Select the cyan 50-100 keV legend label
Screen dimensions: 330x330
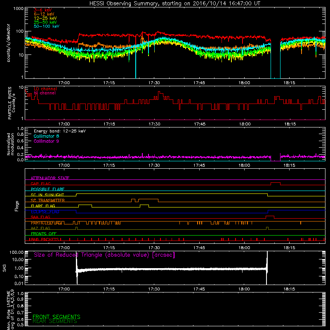click(47, 26)
